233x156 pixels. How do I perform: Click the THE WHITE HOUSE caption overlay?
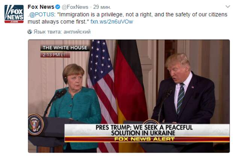point(65,48)
